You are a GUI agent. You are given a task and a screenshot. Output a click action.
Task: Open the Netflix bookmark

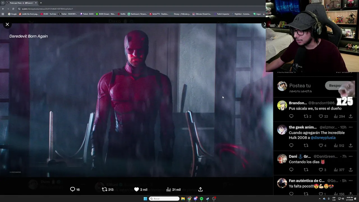(122, 14)
